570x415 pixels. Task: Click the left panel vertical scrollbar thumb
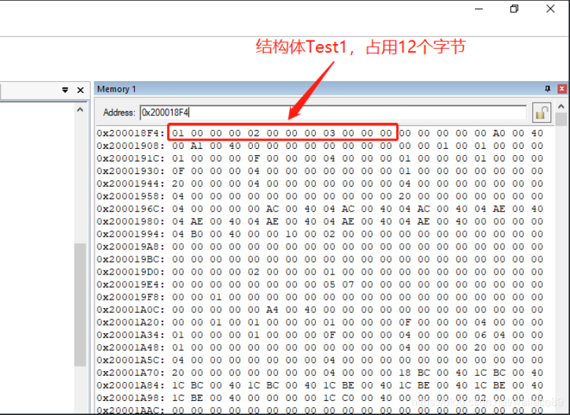coord(80,305)
